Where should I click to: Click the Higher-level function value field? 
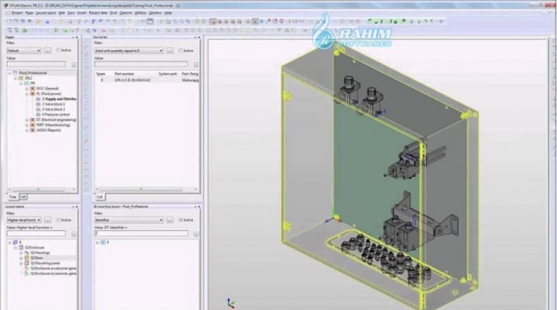coord(36,234)
